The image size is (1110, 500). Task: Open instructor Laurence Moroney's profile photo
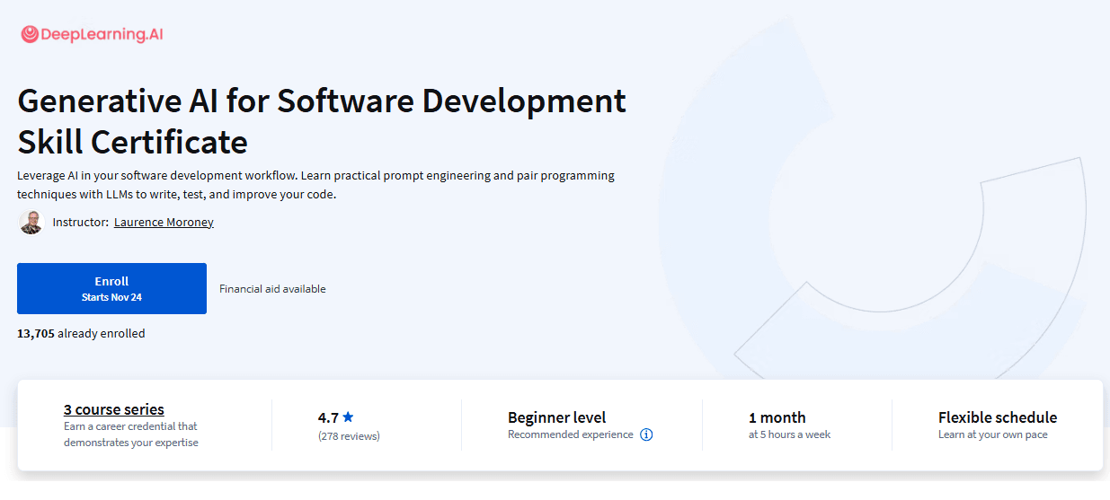pos(31,223)
